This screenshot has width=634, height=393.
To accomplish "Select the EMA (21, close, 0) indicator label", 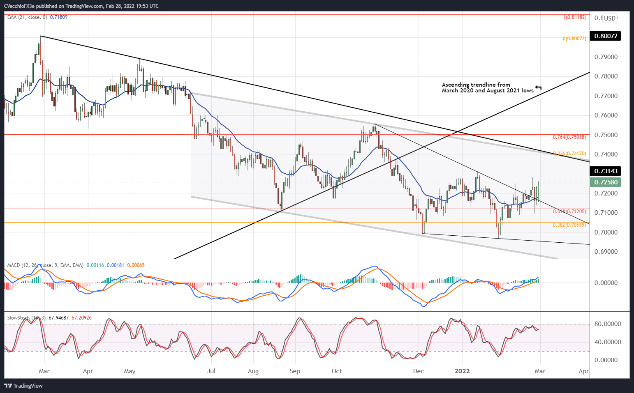I will pos(27,17).
